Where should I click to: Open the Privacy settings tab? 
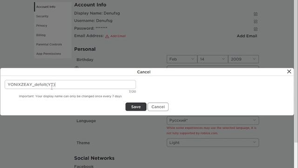41,26
